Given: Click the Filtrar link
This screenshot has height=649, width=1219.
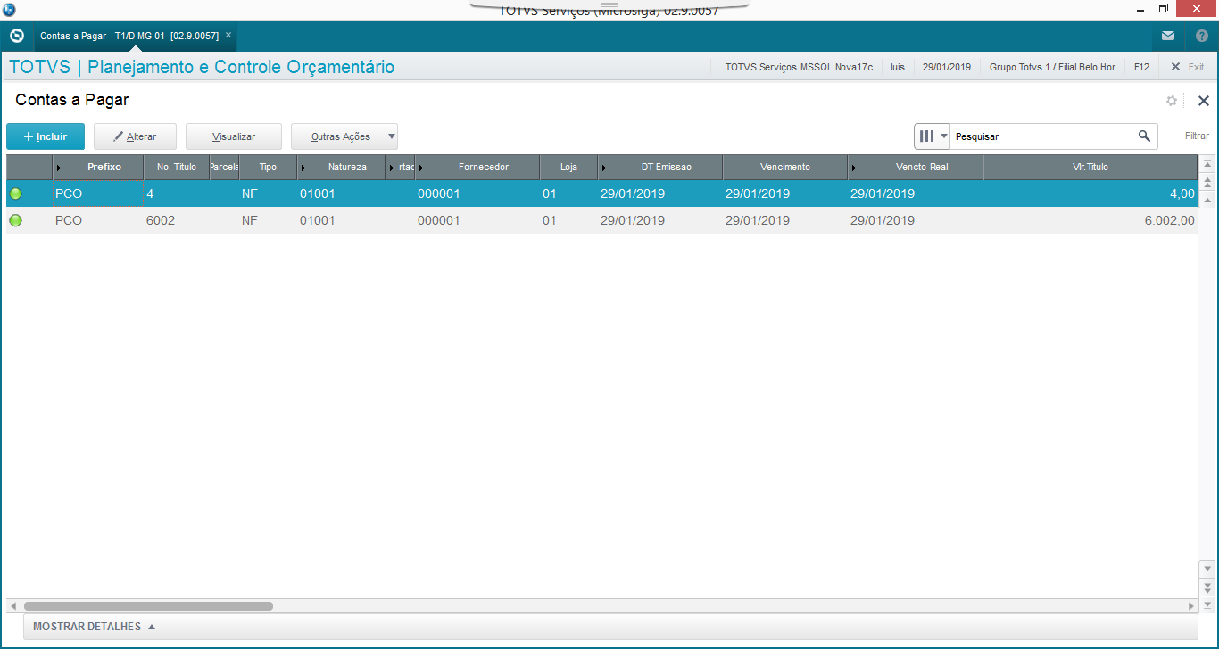Looking at the screenshot, I should point(1197,136).
